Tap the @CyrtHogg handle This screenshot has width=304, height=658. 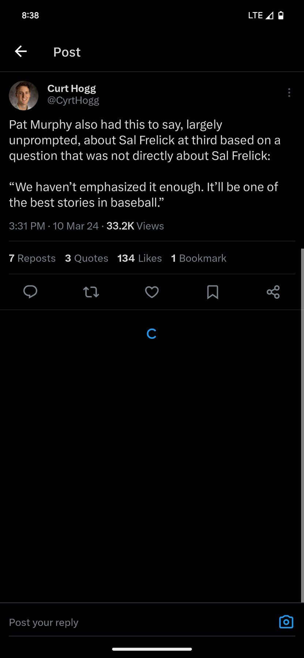pyautogui.click(x=73, y=101)
